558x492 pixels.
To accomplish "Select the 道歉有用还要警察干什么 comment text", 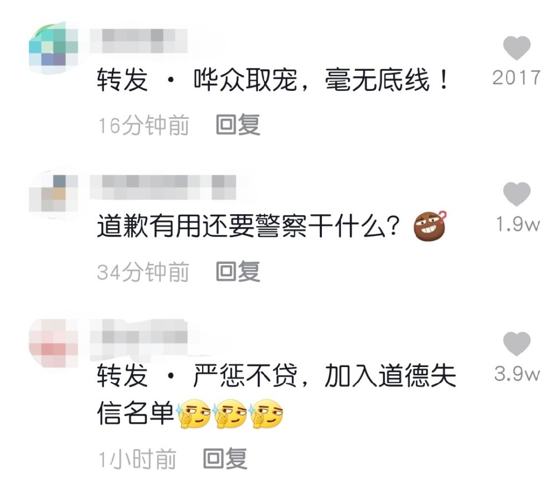I will tap(249, 226).
